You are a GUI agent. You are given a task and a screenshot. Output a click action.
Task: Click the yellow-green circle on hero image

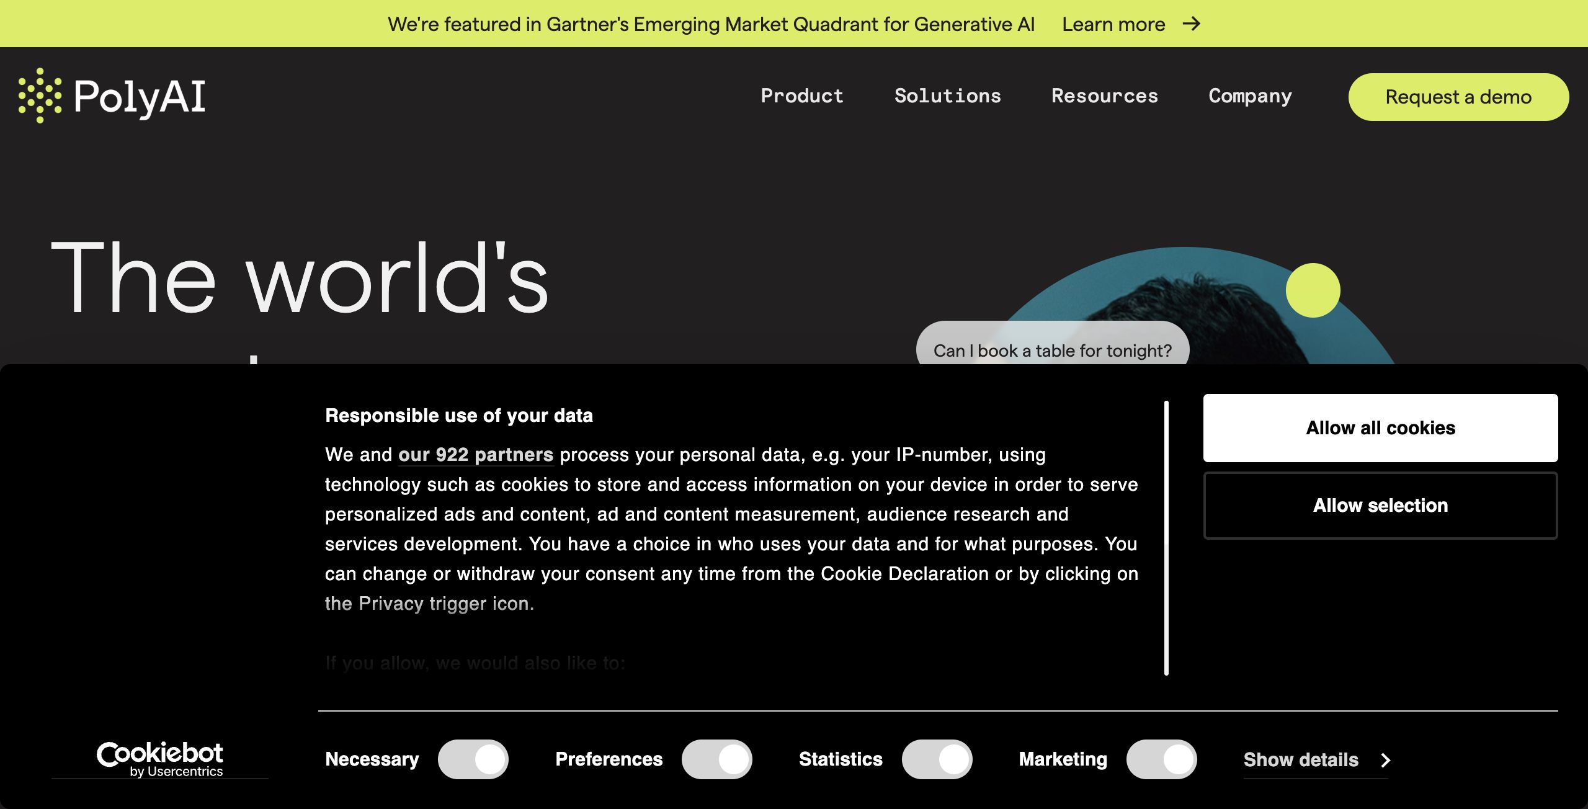click(x=1313, y=290)
